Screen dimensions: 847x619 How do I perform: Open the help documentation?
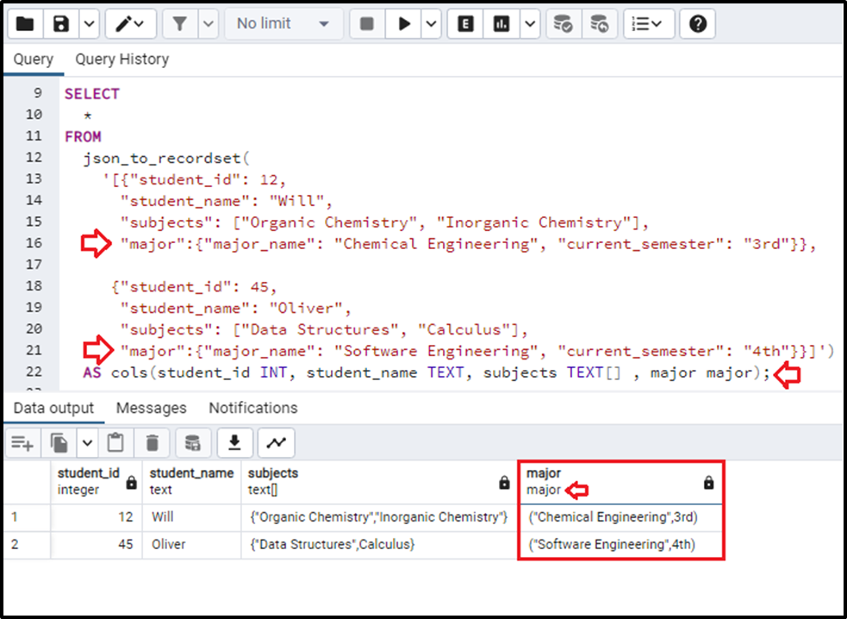(x=697, y=23)
